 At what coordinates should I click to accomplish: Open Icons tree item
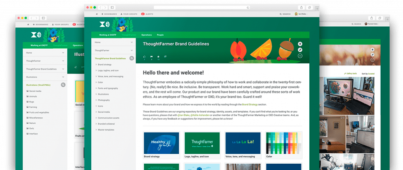pos(100,106)
